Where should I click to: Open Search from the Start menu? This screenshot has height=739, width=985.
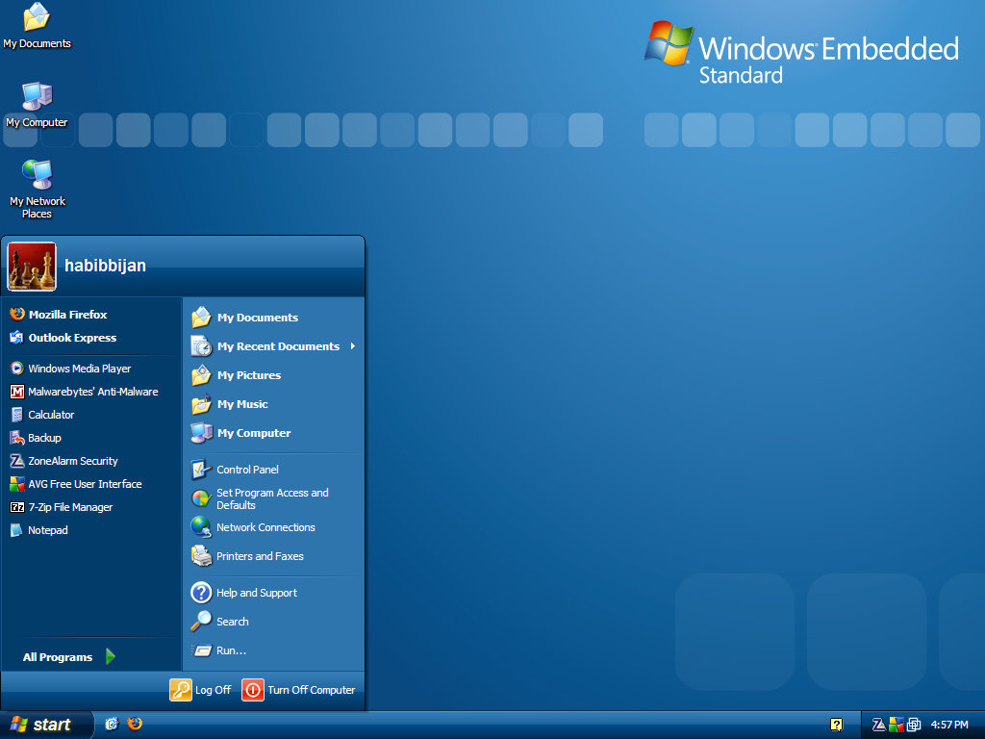point(274,622)
